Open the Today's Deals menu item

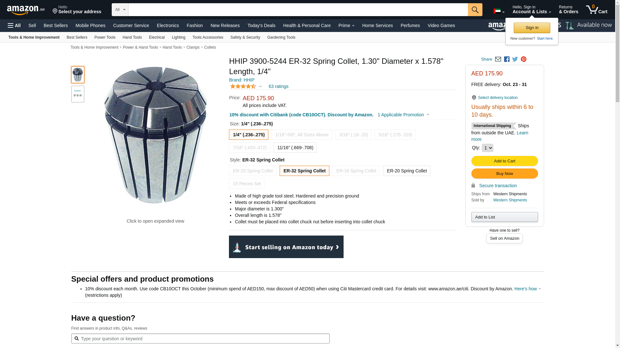(261, 25)
